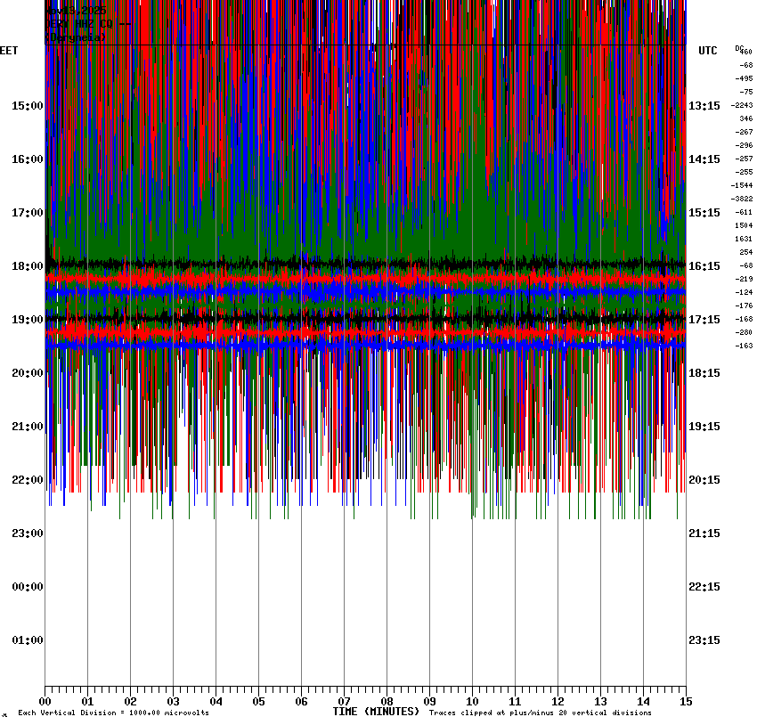Image resolution: width=757 pixels, height=725 pixels.
Task: Click minute 07 on the time axis
Action: [x=344, y=701]
